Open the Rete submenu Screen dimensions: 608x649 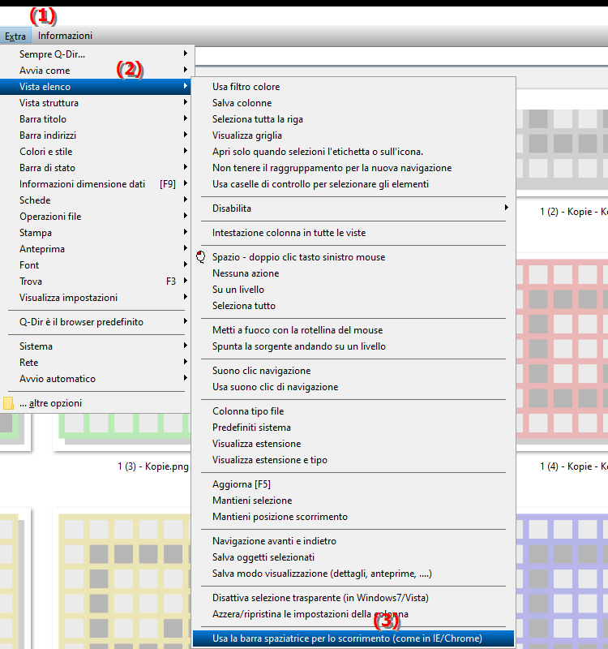tap(95, 363)
